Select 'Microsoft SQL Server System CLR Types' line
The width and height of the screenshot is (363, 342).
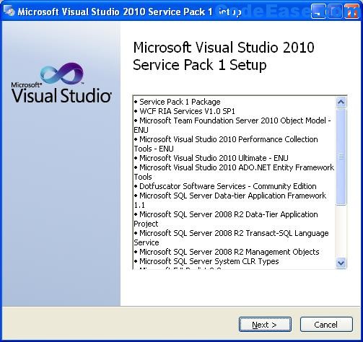206,261
